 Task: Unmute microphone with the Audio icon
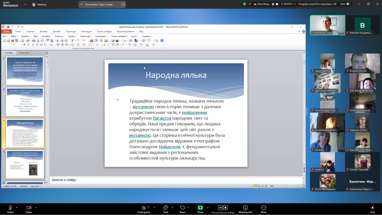pyautogui.click(x=10, y=208)
